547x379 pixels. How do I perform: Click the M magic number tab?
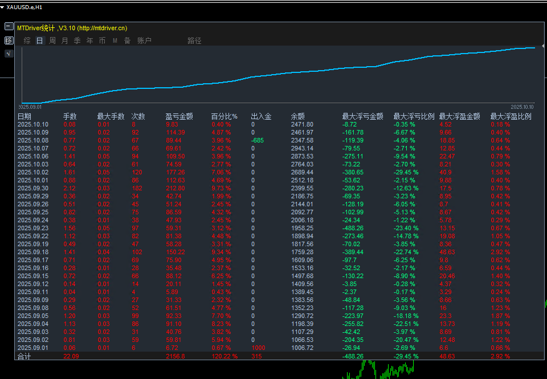coord(115,40)
